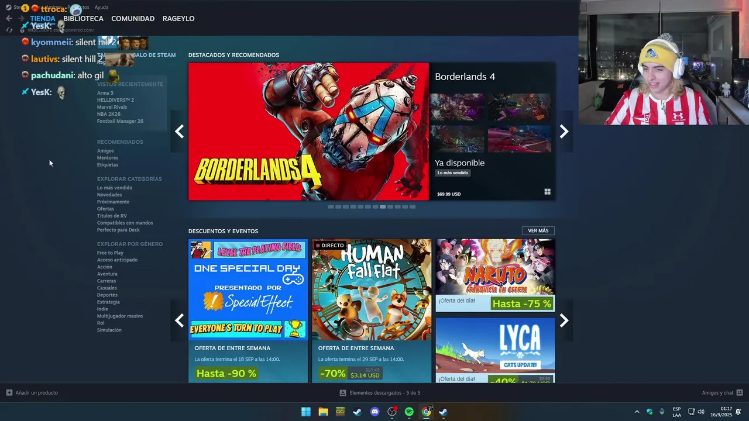This screenshot has height=421, width=749.
Task: Open Próximamente category
Action: [113, 202]
